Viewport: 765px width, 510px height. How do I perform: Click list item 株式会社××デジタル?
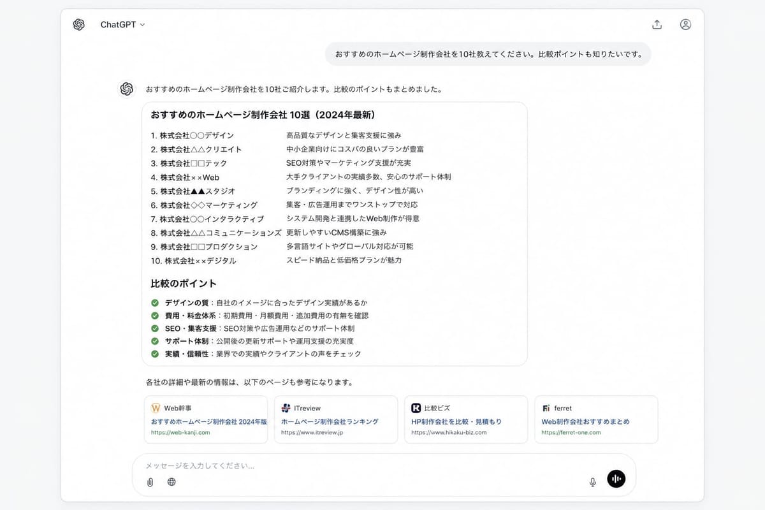tap(193, 261)
